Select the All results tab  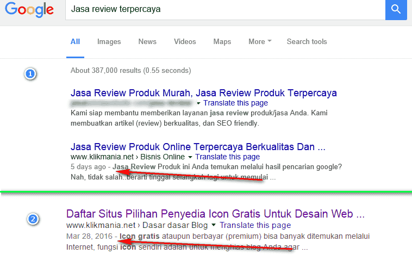click(x=75, y=42)
